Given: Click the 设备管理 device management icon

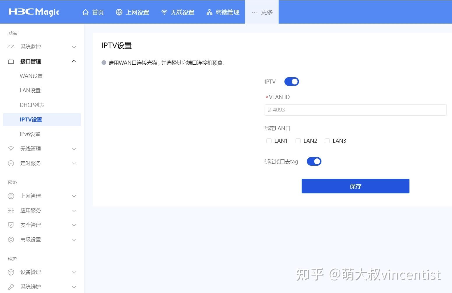Looking at the screenshot, I should pos(11,272).
